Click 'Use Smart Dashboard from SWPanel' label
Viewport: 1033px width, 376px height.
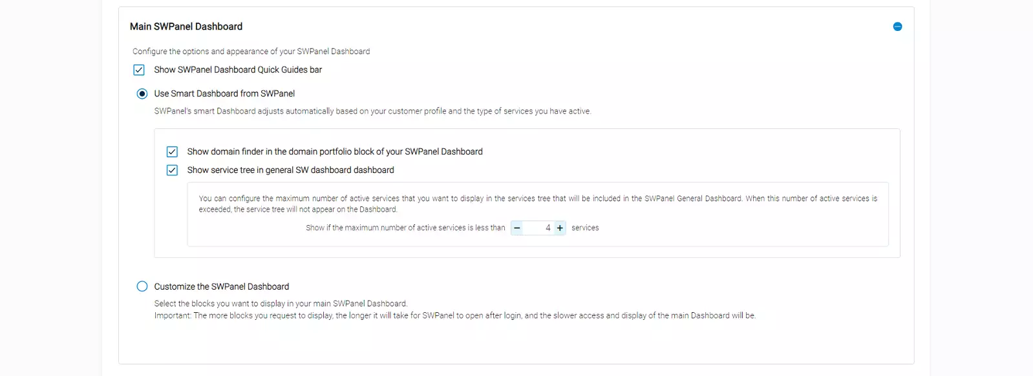(x=224, y=94)
